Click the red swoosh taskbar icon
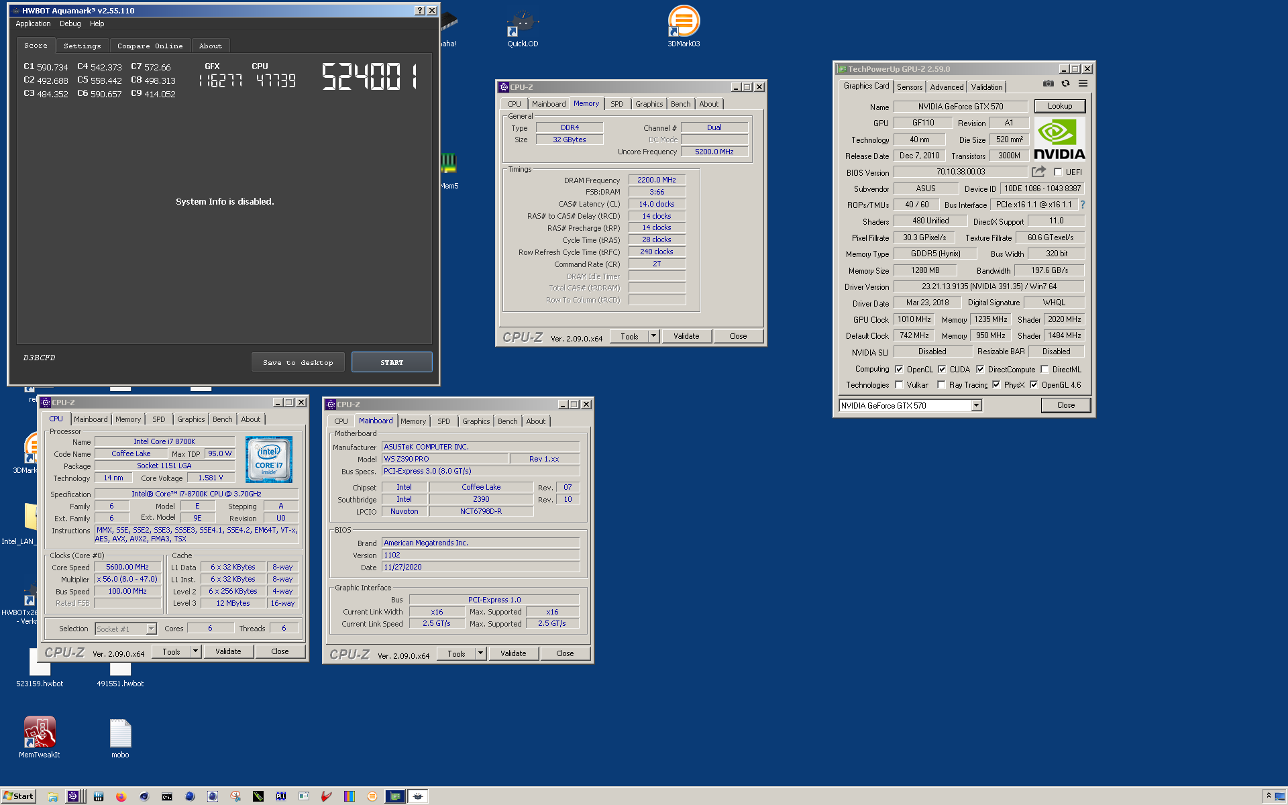Viewport: 1288px width, 805px height. 327,796
